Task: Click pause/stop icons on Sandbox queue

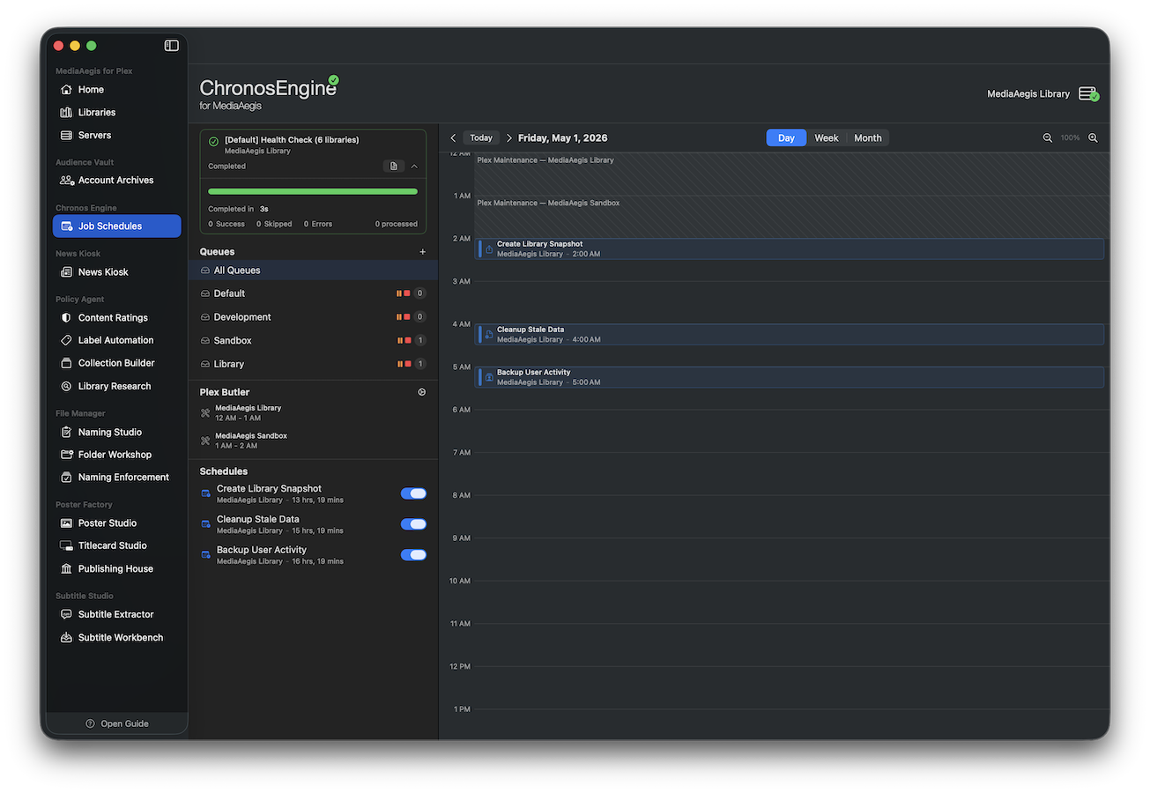Action: (403, 341)
